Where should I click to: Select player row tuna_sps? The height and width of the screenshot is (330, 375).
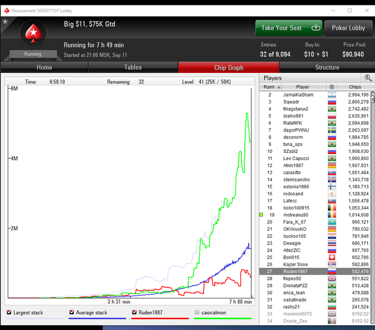point(315,144)
